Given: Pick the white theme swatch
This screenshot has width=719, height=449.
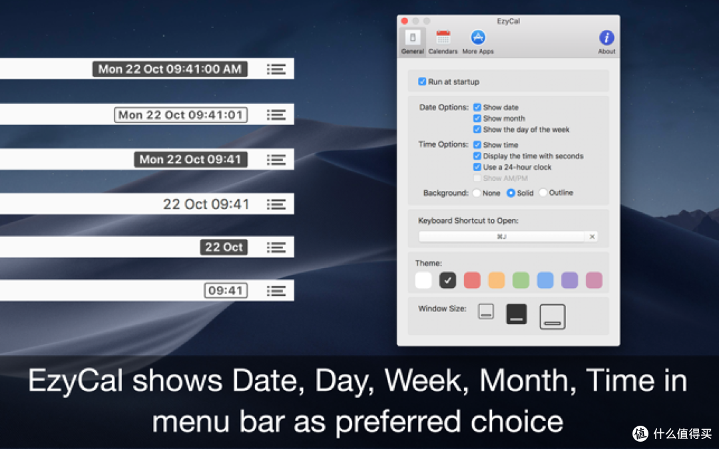Looking at the screenshot, I should pyautogui.click(x=423, y=280).
